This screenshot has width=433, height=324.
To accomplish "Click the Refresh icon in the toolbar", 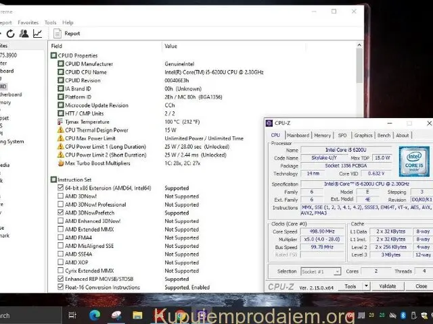I will tap(9, 33).
